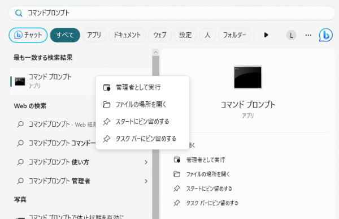339x219 pixels.
Task: Click the pin icon beside the preview pane's スタートにピン留めする
Action: point(177,188)
